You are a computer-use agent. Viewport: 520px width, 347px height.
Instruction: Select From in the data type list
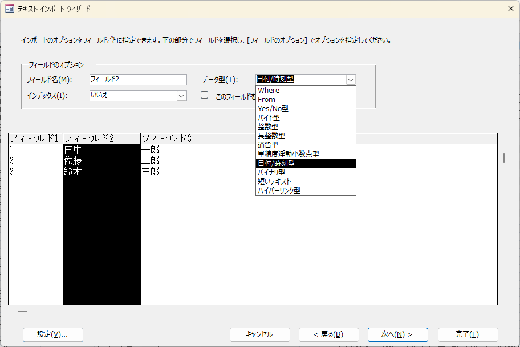tap(306, 99)
